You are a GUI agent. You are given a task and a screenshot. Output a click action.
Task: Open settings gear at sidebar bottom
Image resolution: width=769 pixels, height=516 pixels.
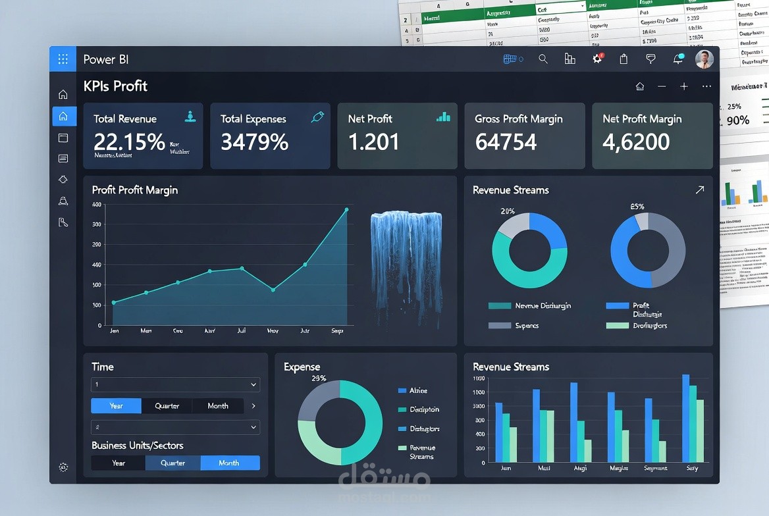[x=63, y=467]
